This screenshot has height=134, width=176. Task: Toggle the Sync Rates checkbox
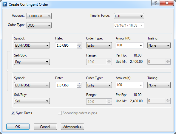pyautogui.click(x=13, y=113)
